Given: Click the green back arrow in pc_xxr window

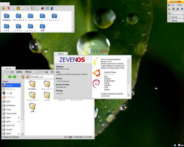Looking at the screenshot, I should (x=10, y=77).
